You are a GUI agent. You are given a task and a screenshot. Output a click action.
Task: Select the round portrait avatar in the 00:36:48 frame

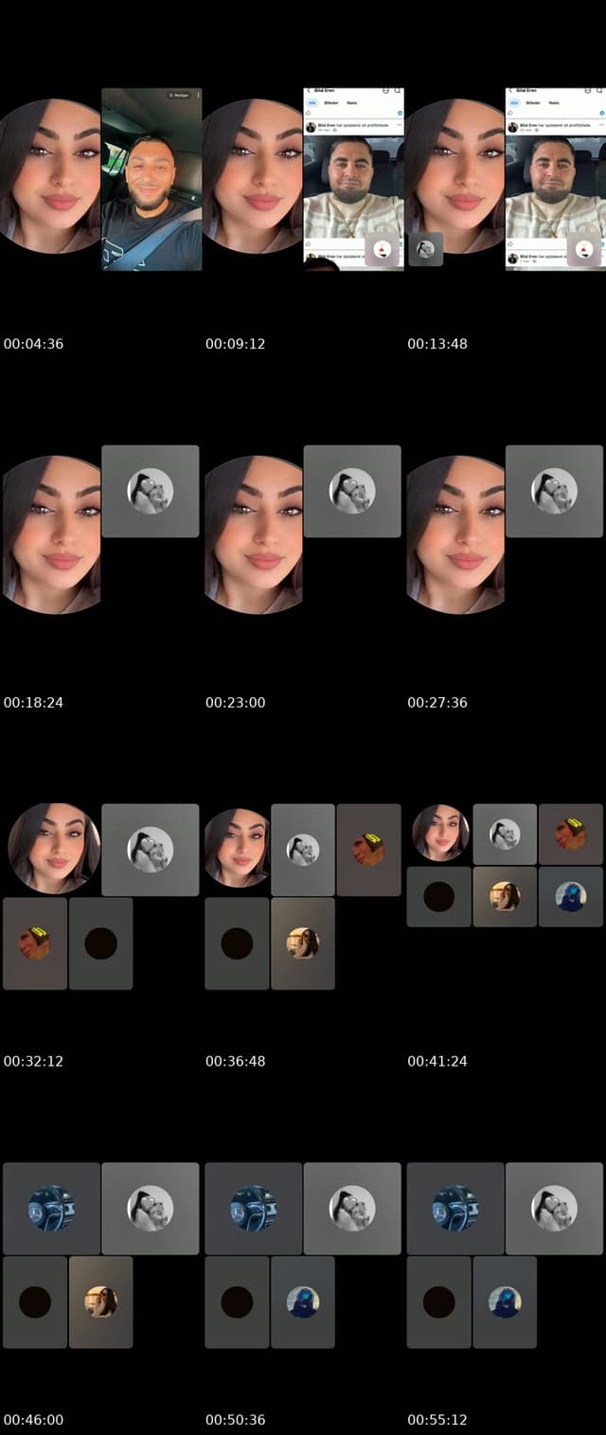237,848
